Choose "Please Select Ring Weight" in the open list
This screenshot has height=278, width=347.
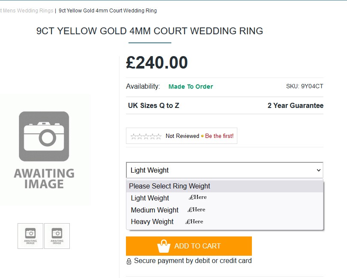tap(170, 186)
